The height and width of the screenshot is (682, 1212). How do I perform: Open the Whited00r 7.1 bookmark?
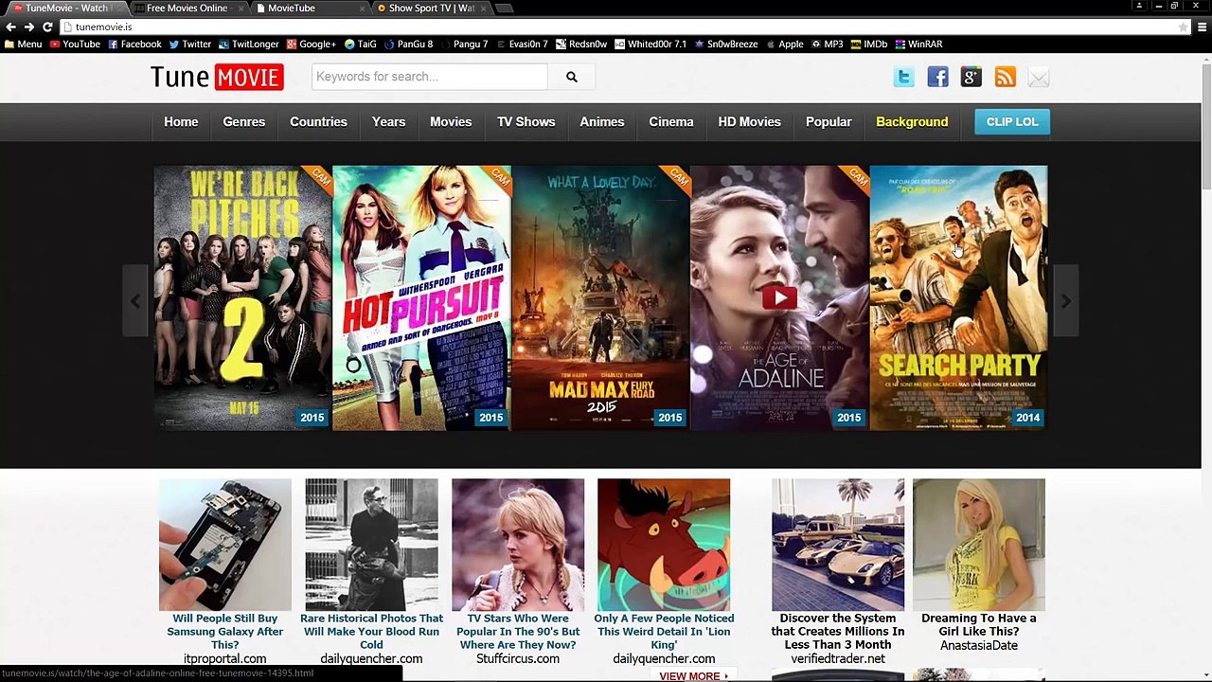[x=651, y=44]
